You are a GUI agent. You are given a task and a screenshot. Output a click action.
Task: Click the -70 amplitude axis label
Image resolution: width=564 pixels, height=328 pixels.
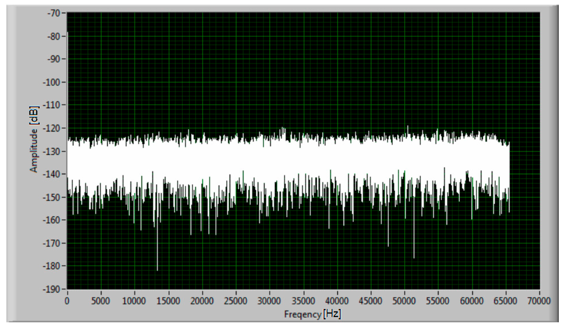click(x=53, y=13)
